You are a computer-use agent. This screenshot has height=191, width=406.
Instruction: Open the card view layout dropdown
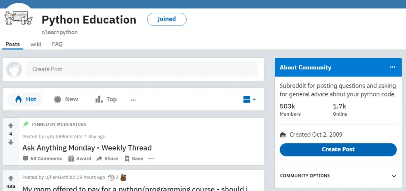(249, 99)
